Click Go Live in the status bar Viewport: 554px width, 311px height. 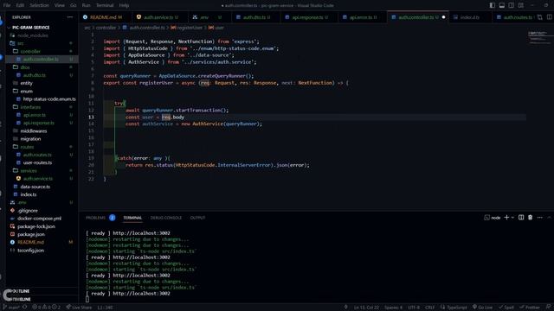[x=483, y=308]
